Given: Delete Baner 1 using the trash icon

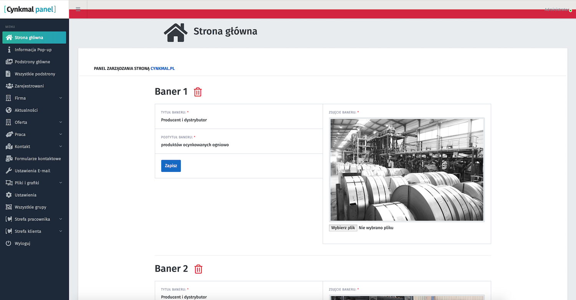Looking at the screenshot, I should (198, 92).
